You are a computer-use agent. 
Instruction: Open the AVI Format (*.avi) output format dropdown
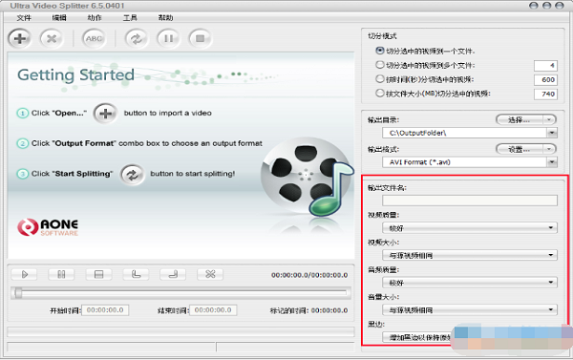pos(552,162)
